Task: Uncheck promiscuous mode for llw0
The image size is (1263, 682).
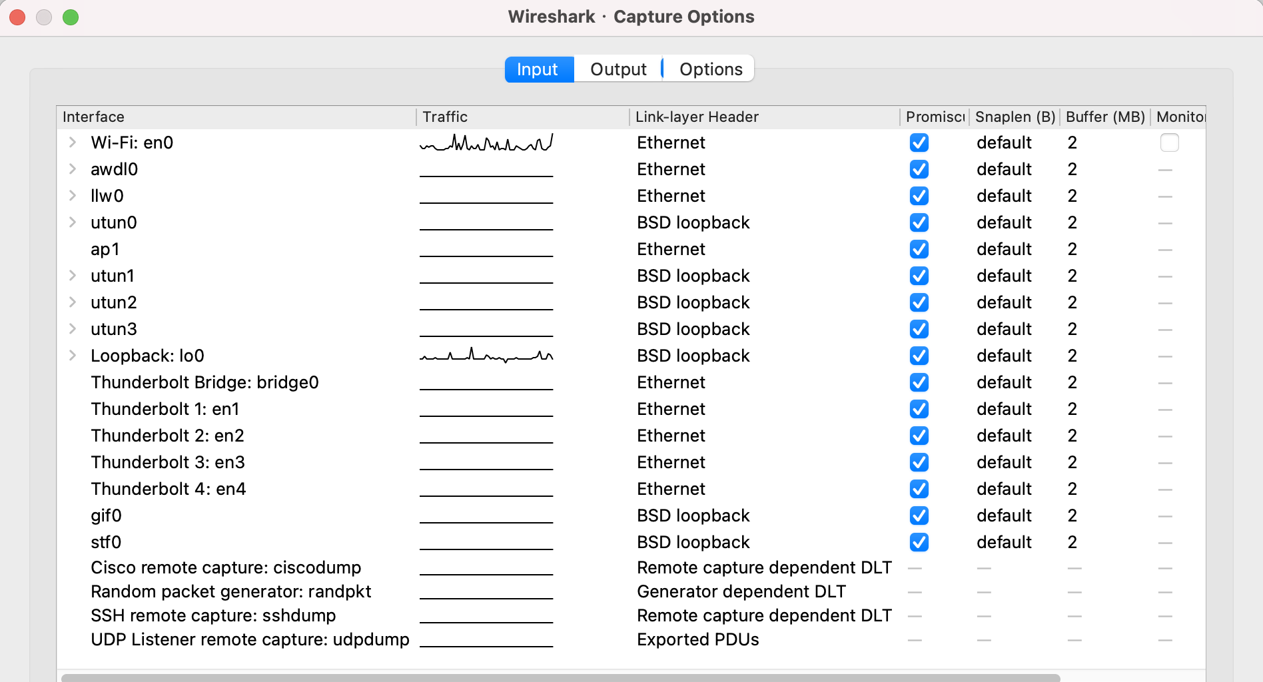Action: 919,196
